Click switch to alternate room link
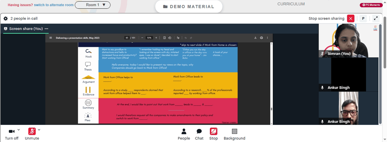387x142 pixels. tap(54, 5)
